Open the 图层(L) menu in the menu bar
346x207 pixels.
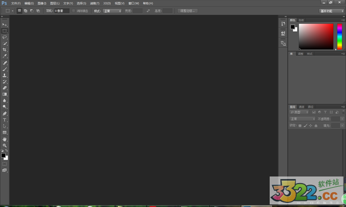[55, 4]
